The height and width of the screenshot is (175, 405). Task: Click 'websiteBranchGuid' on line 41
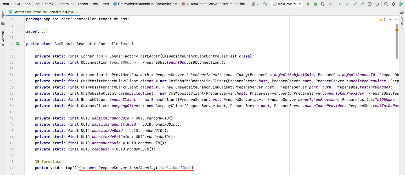click(x=111, y=118)
